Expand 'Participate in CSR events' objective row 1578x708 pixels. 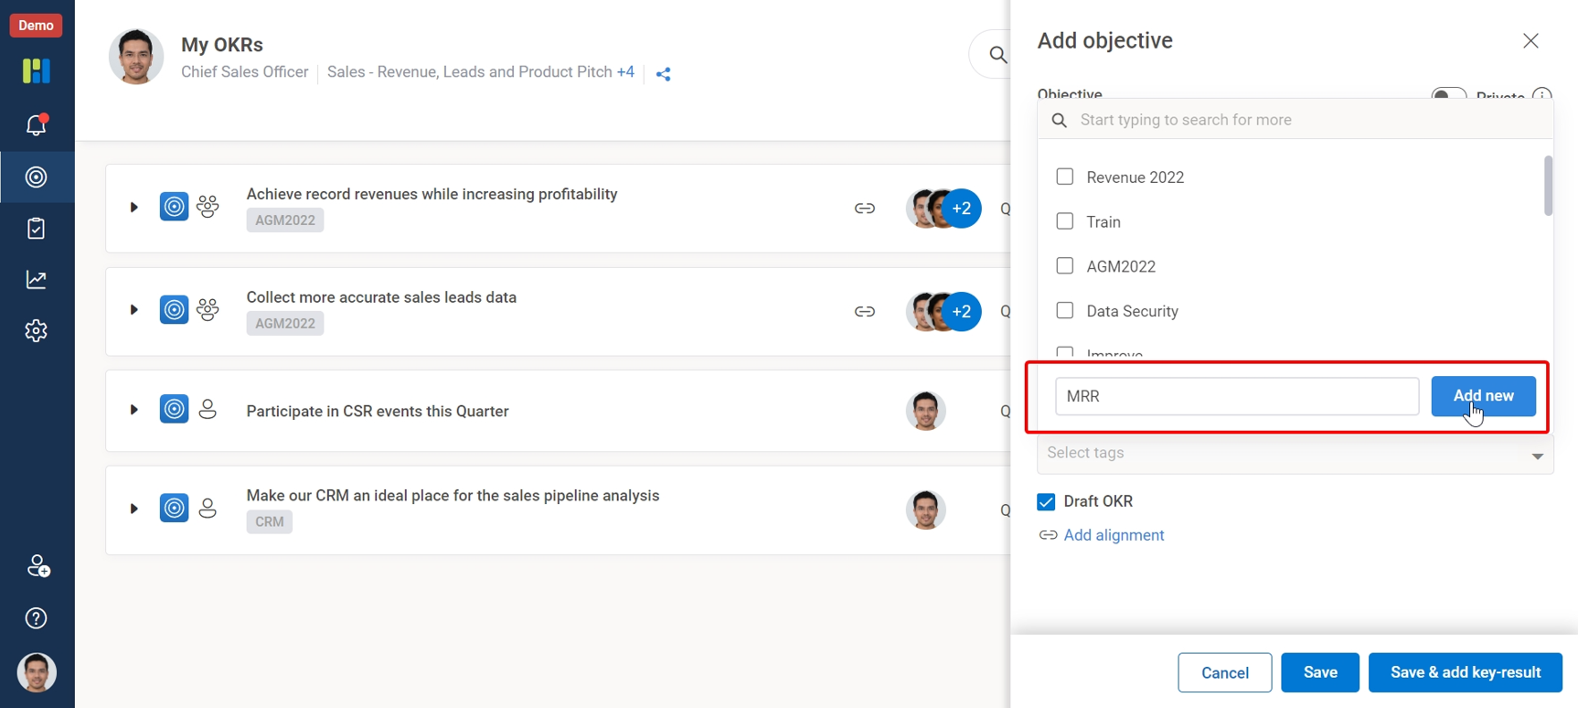pyautogui.click(x=133, y=410)
